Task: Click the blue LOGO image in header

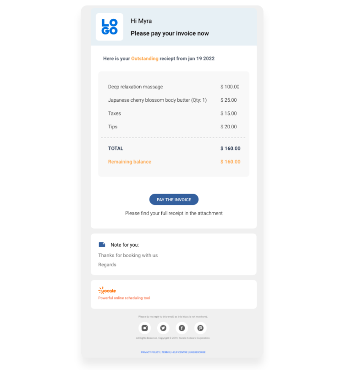Action: [110, 27]
